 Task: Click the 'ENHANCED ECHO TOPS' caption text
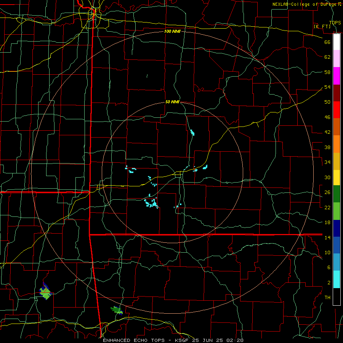[x=134, y=340]
